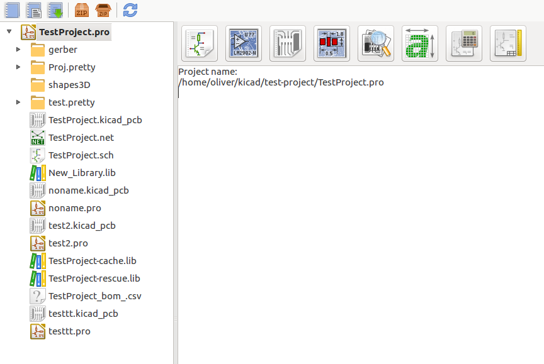Click the New project toolbar icon
Image resolution: width=544 pixels, height=364 pixels.
(x=13, y=10)
